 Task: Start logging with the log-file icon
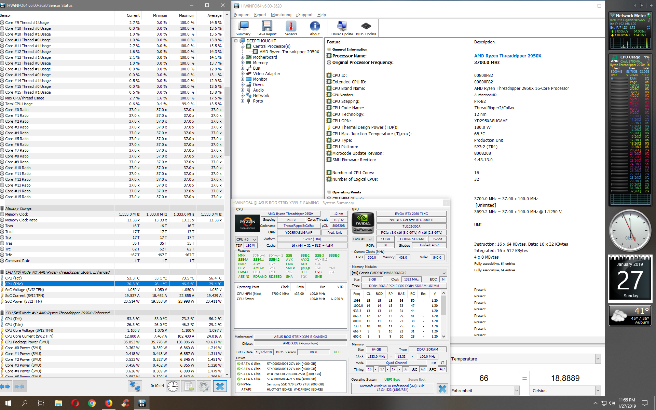pyautogui.click(x=188, y=386)
